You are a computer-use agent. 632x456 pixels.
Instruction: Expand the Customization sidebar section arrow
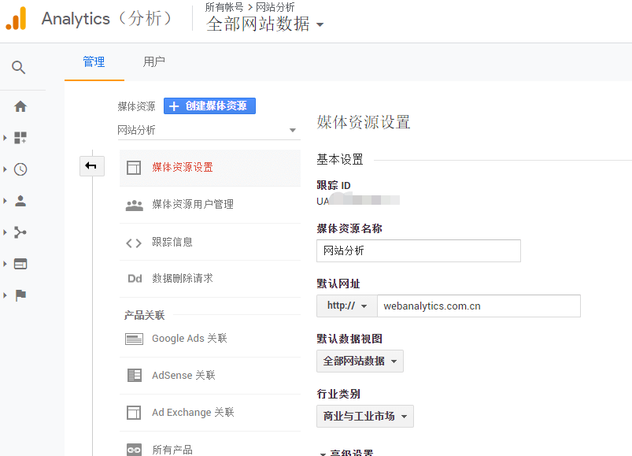coord(5,138)
